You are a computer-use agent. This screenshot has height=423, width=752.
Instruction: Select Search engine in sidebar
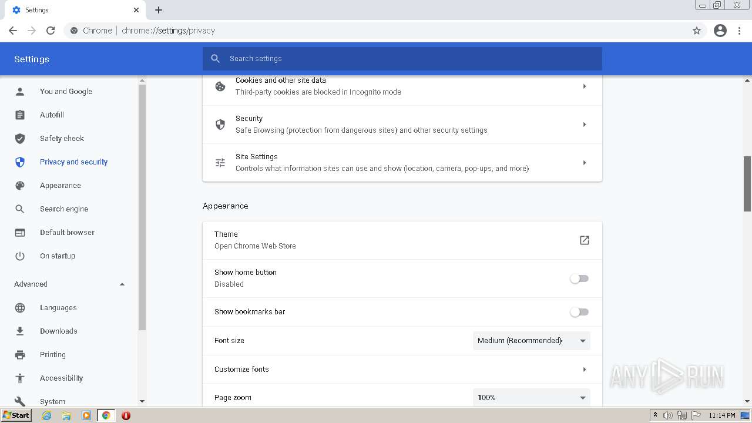coord(64,209)
